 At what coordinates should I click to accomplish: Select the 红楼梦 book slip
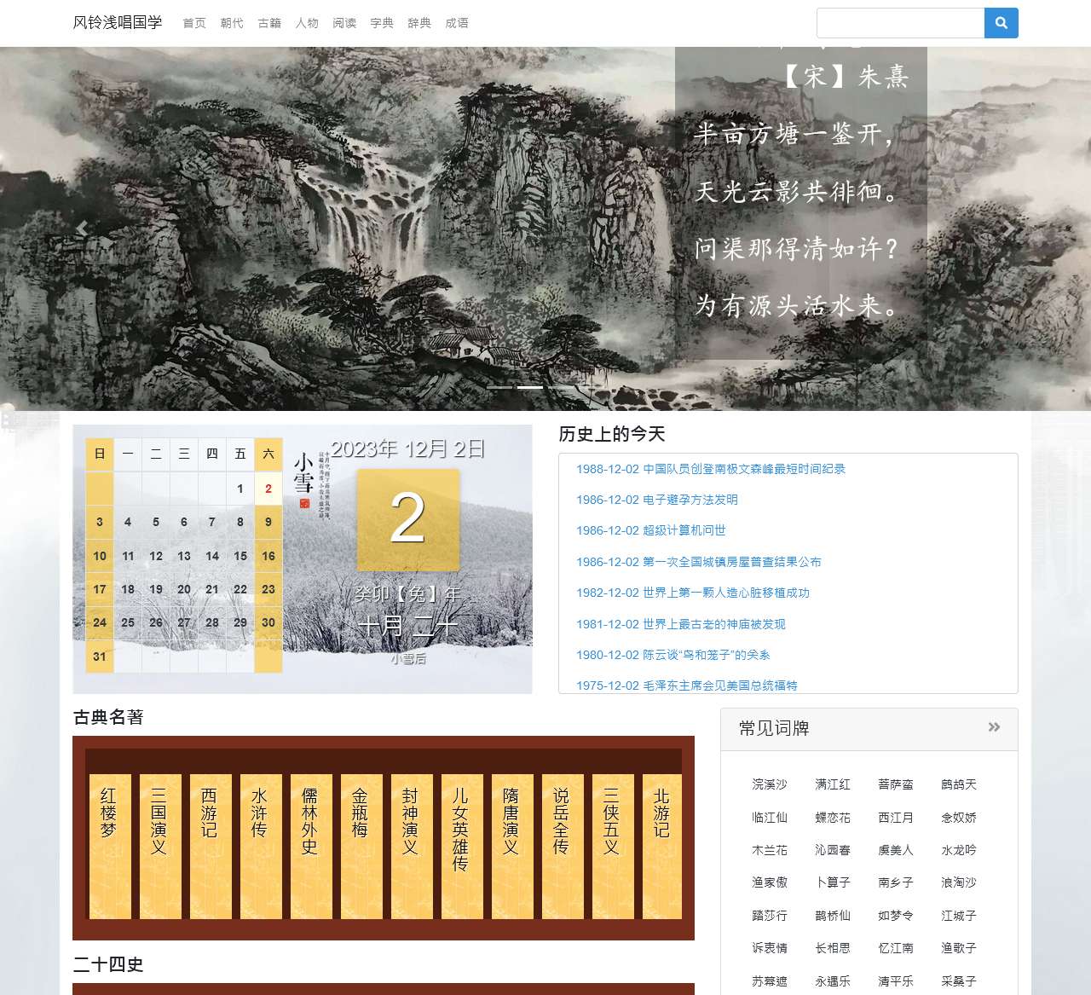110,846
